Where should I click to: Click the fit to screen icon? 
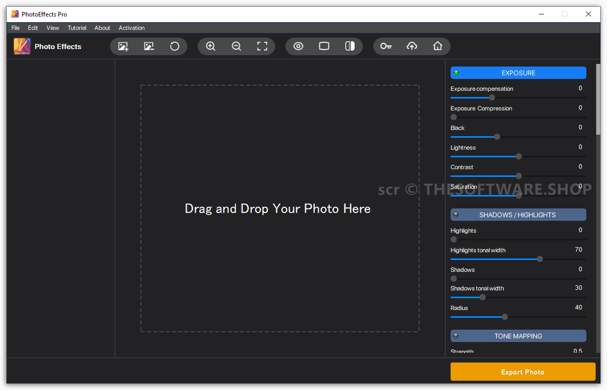pos(262,46)
